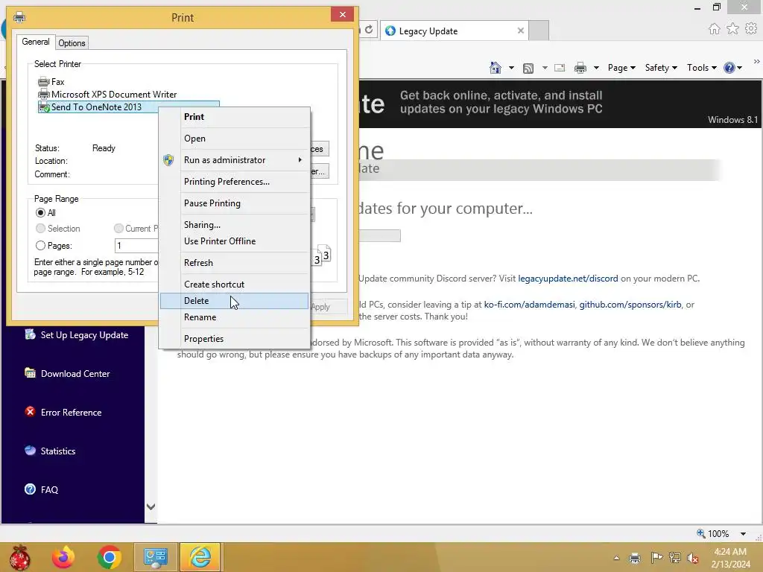Select the Selection radio button
Viewport: 763px width, 572px height.
pos(40,228)
